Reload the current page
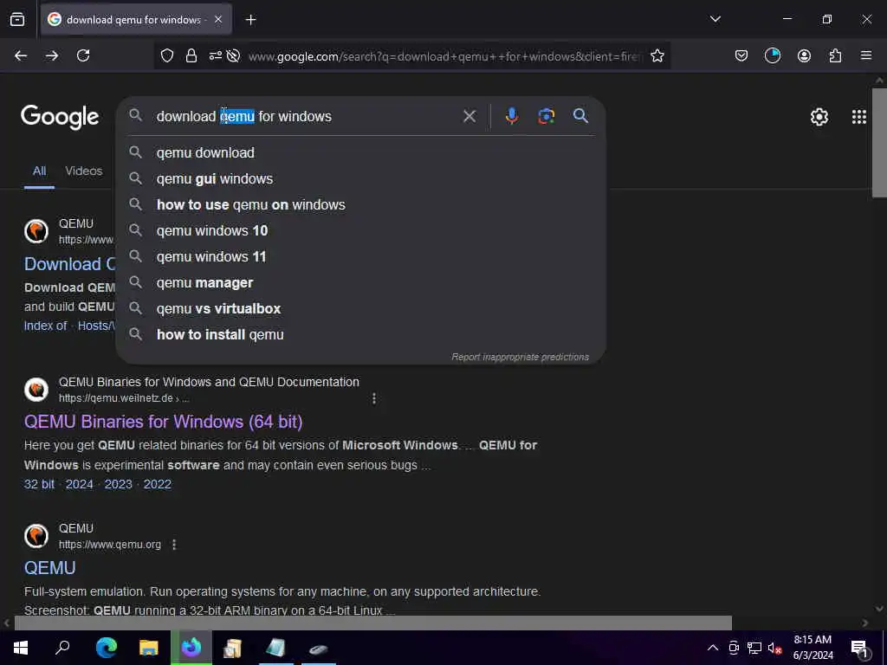Image resolution: width=887 pixels, height=665 pixels. click(x=83, y=55)
